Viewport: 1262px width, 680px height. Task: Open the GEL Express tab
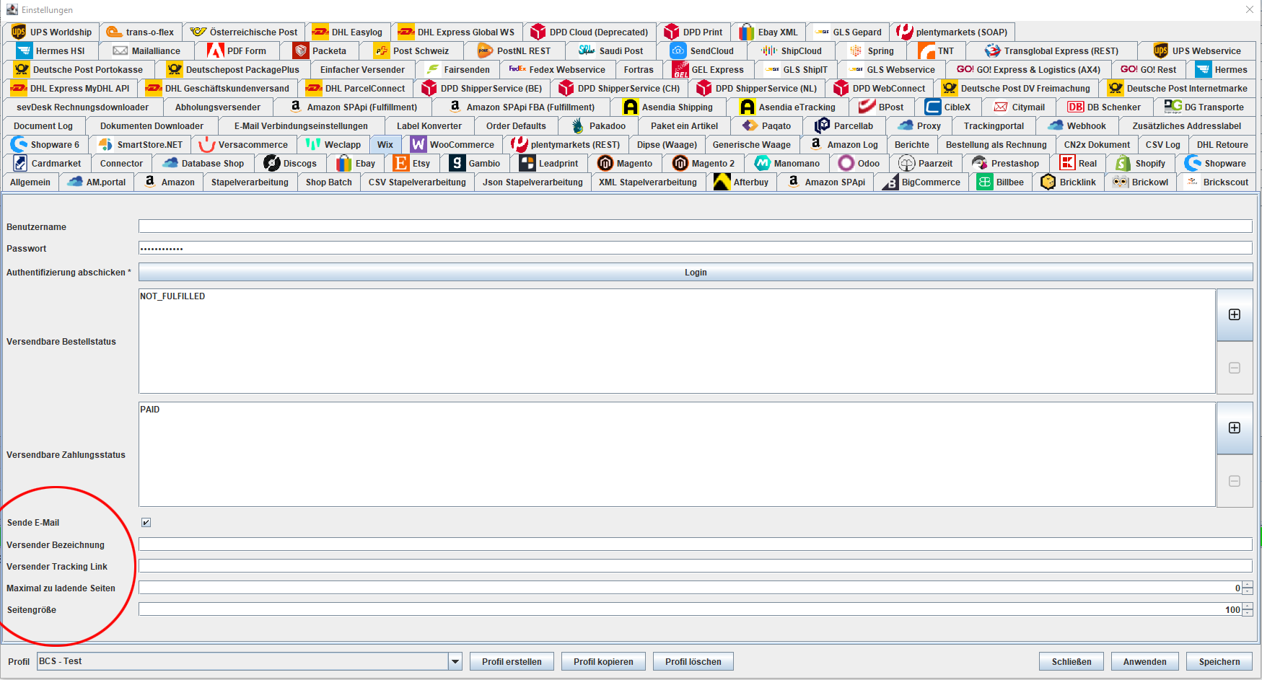709,69
